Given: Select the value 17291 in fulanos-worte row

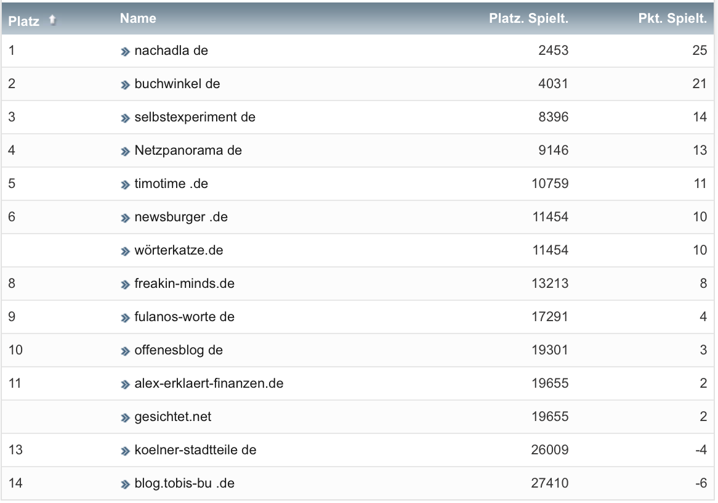Looking at the screenshot, I should (x=550, y=317).
